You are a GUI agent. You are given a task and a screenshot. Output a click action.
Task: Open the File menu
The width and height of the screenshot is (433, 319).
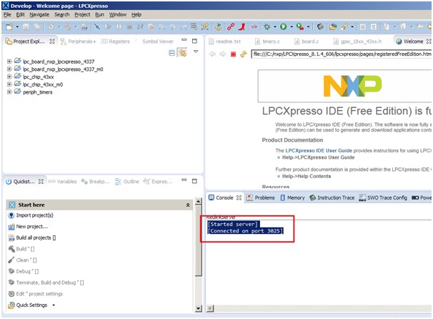click(7, 14)
